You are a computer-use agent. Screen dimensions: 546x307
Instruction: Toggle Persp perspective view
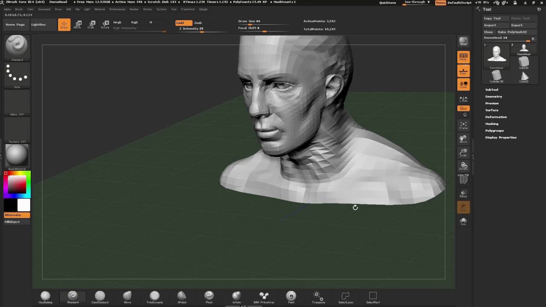(463, 57)
